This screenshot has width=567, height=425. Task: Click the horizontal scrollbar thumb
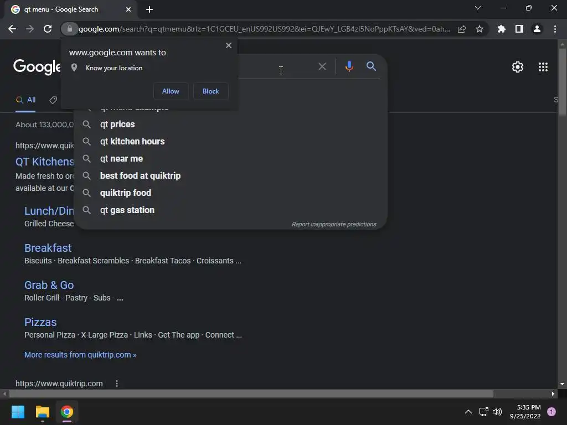pos(251,393)
